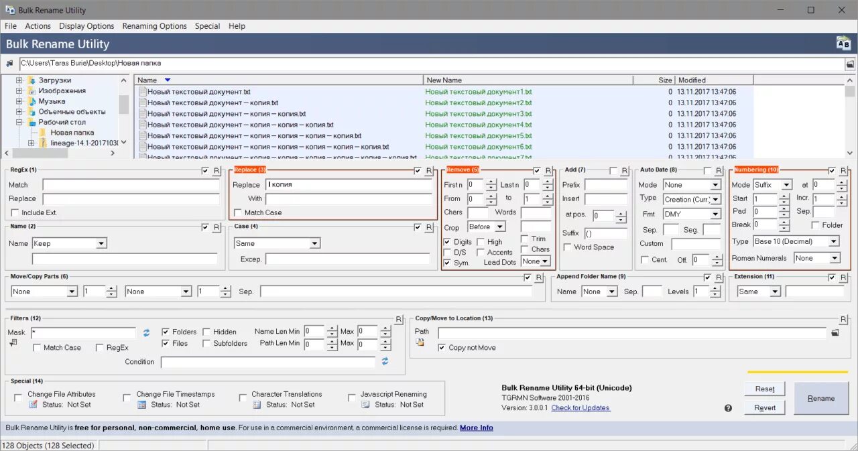The height and width of the screenshot is (451, 858).
Task: Click the help question mark icon
Action: pos(729,408)
